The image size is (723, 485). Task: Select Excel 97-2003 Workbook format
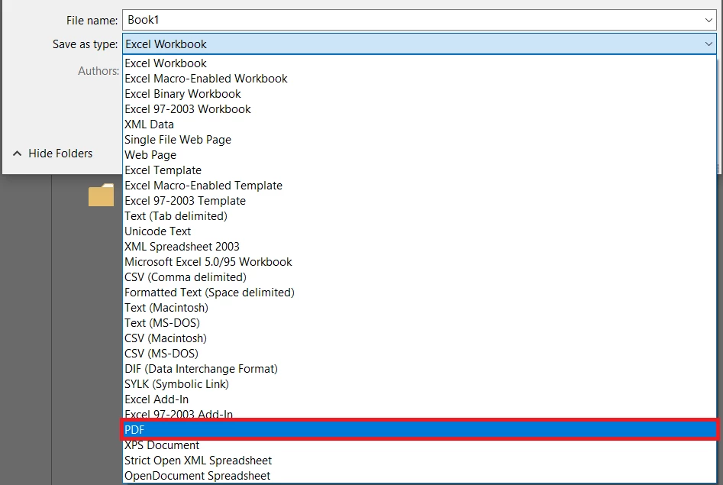[420, 109]
